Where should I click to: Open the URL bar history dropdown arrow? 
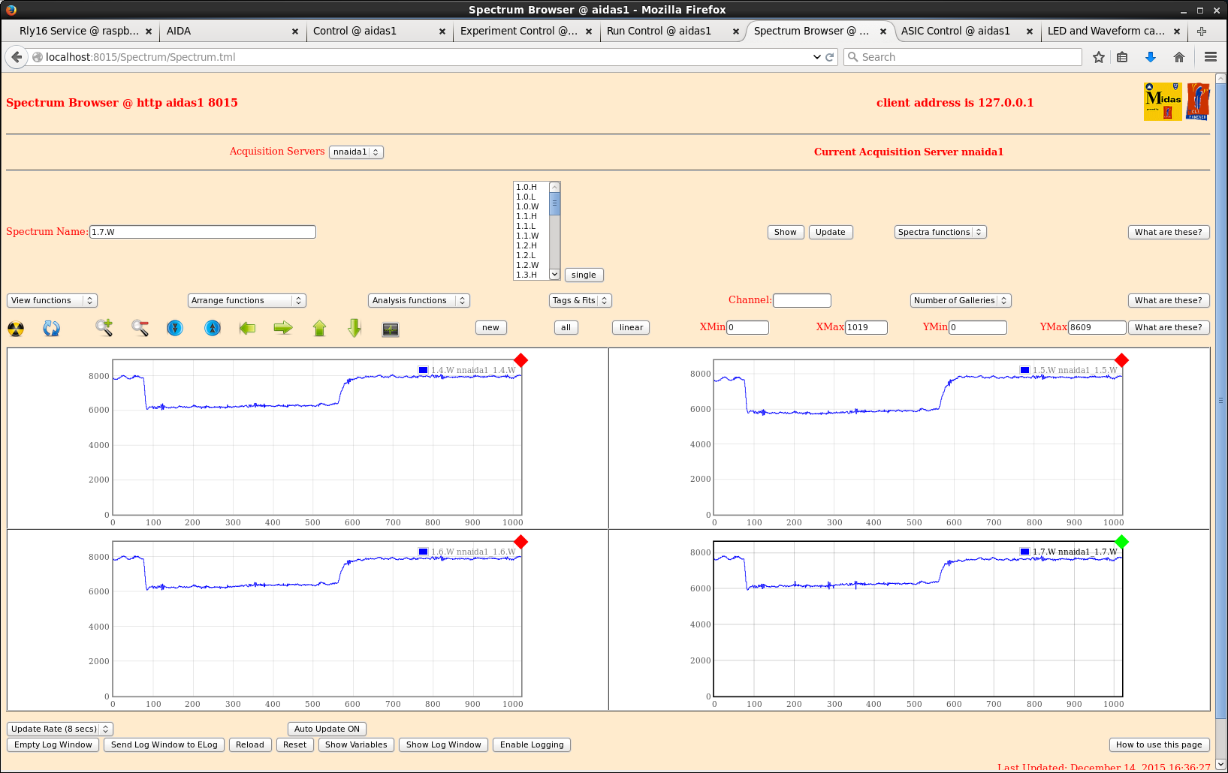click(x=817, y=57)
